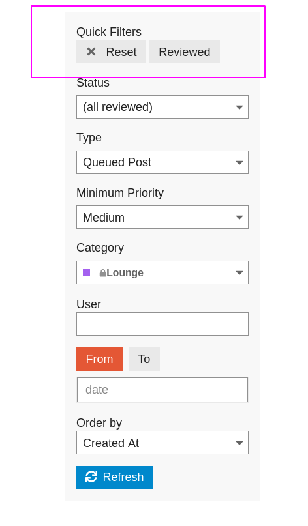308x526 pixels.
Task: Click the lock icon beside Lounge
Action: pos(103,273)
